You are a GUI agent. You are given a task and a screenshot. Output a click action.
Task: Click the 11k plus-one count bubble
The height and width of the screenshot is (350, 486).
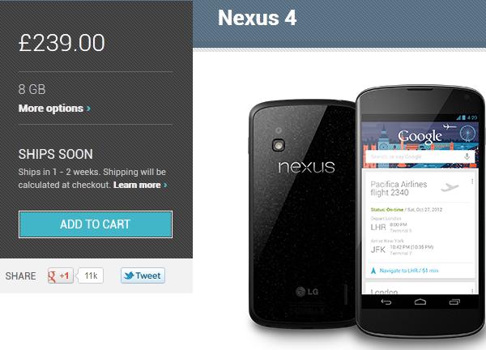pyautogui.click(x=91, y=275)
